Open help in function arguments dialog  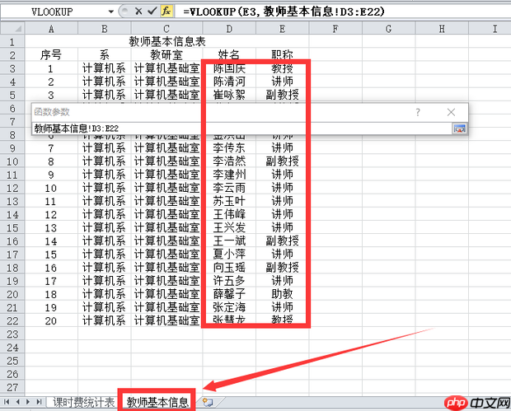point(418,112)
